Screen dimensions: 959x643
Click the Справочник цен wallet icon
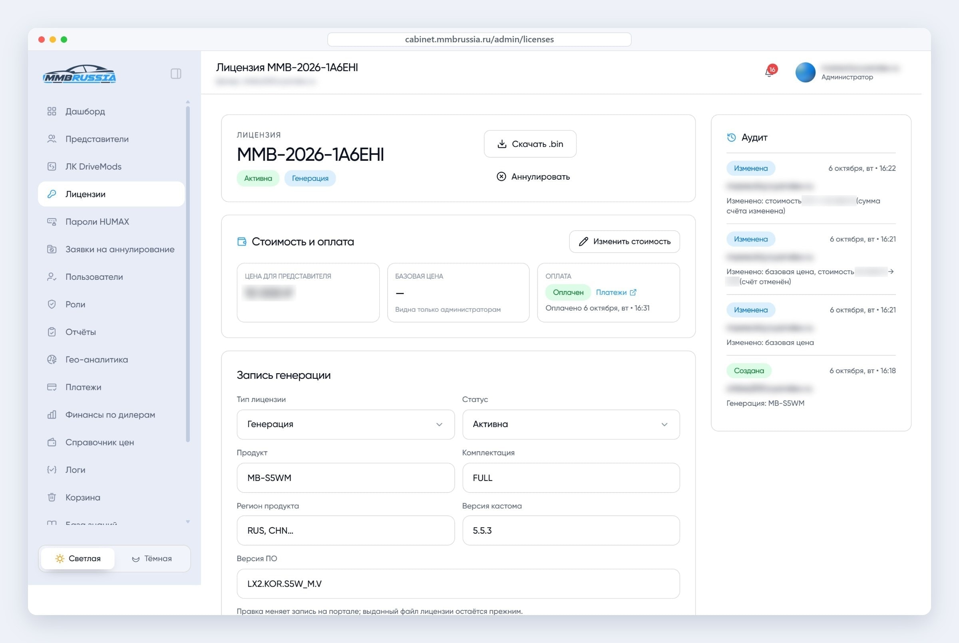click(x=51, y=442)
